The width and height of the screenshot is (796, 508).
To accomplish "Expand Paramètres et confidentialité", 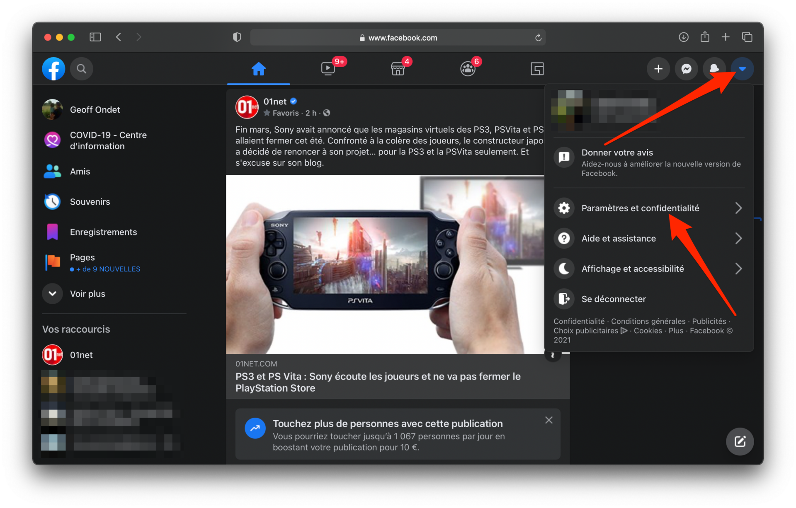I will pyautogui.click(x=649, y=208).
